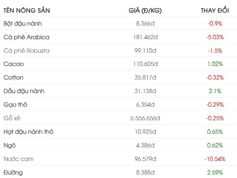Click the Ngô commodity name
Viewport: 237px width, 178px height.
click(x=9, y=145)
